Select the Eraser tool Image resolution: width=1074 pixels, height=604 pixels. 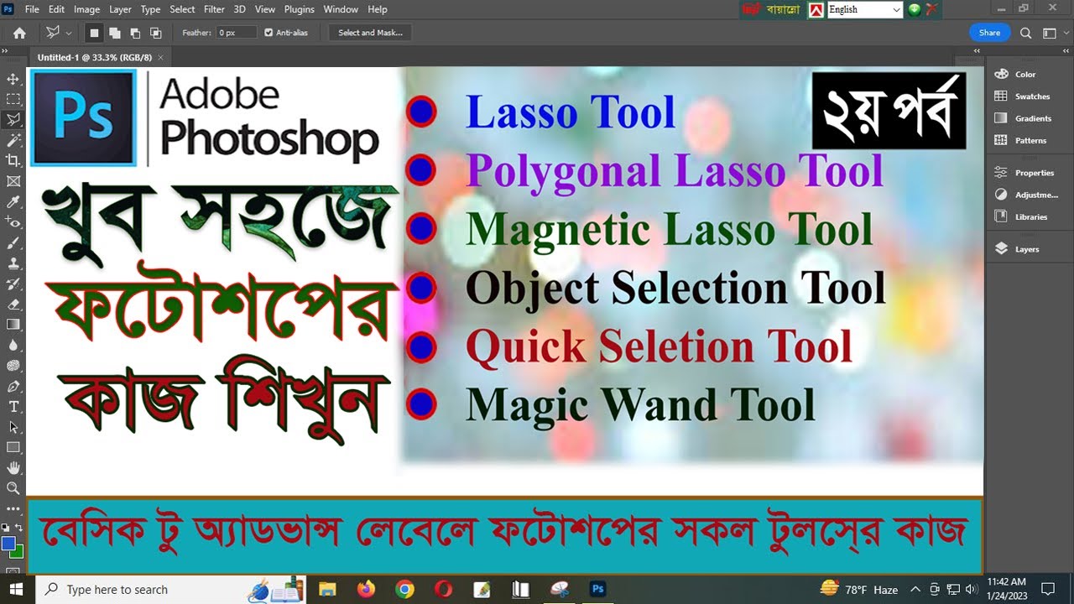[13, 304]
